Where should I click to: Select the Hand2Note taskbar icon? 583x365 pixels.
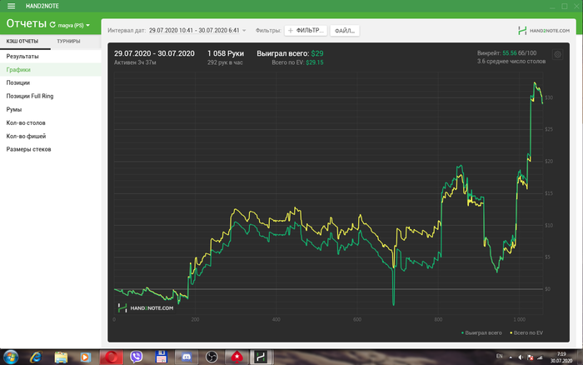click(262, 357)
